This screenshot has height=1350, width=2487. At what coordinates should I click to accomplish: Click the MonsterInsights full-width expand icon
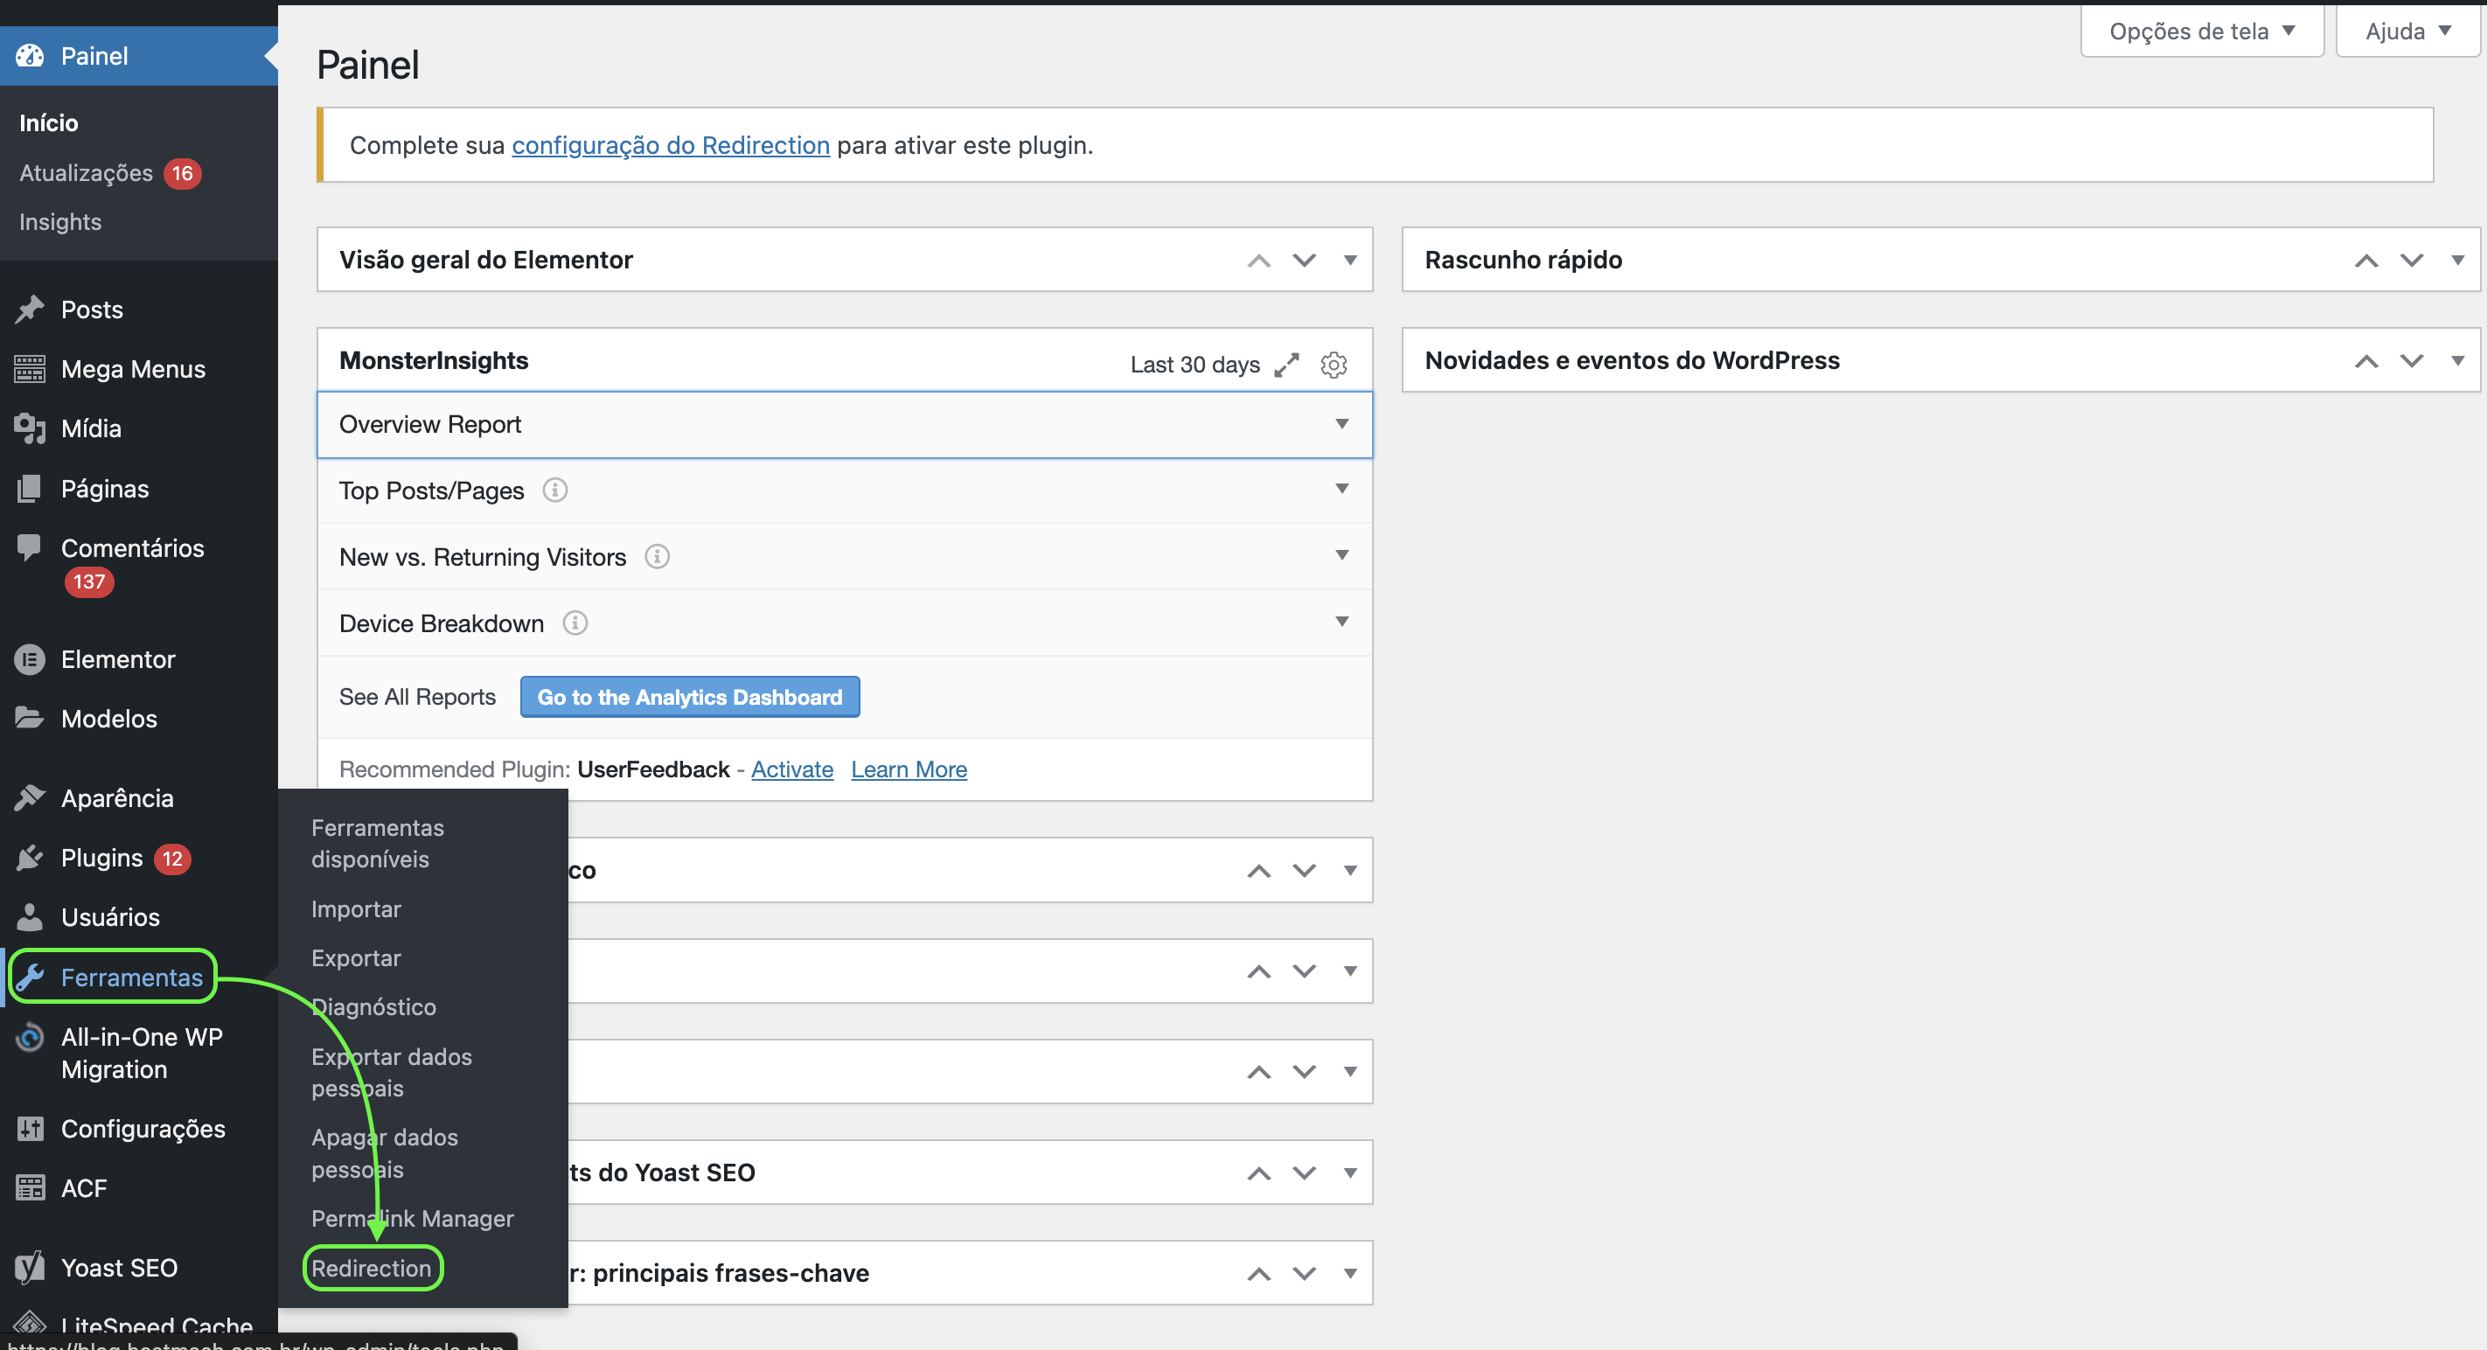(x=1286, y=365)
